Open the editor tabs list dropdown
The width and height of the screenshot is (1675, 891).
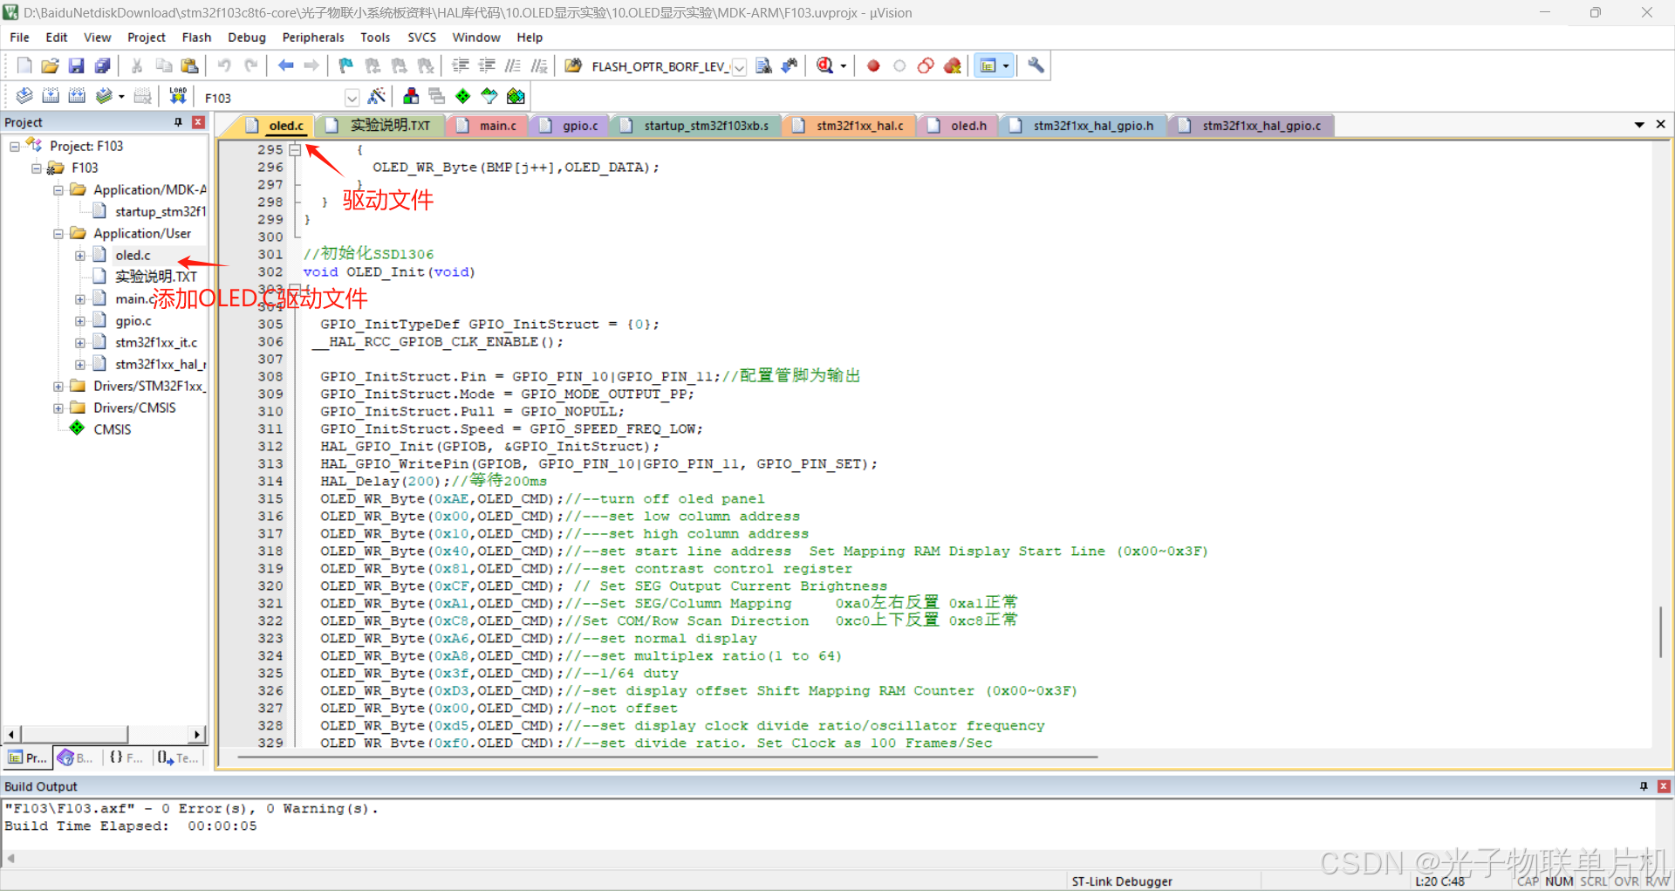[x=1639, y=125]
